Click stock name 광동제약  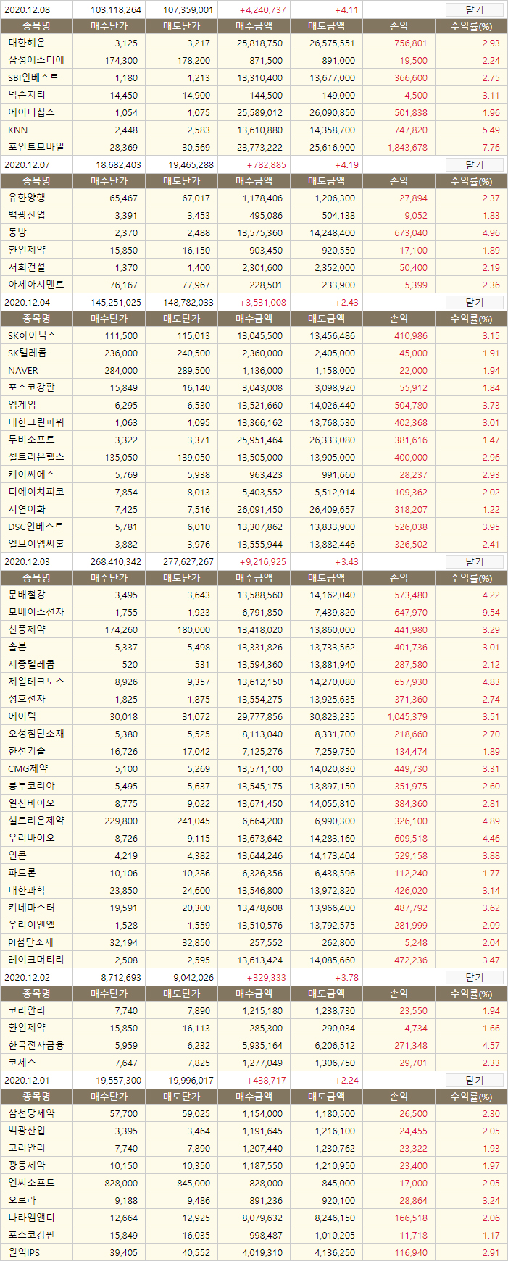[x=27, y=1165]
